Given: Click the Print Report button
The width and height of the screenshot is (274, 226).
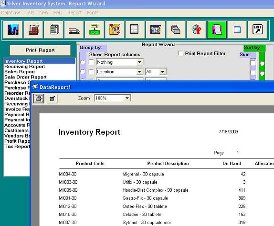Looking at the screenshot, I should (40, 50).
